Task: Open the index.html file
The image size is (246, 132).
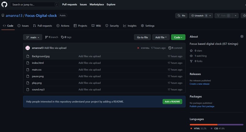Action: 38,63
